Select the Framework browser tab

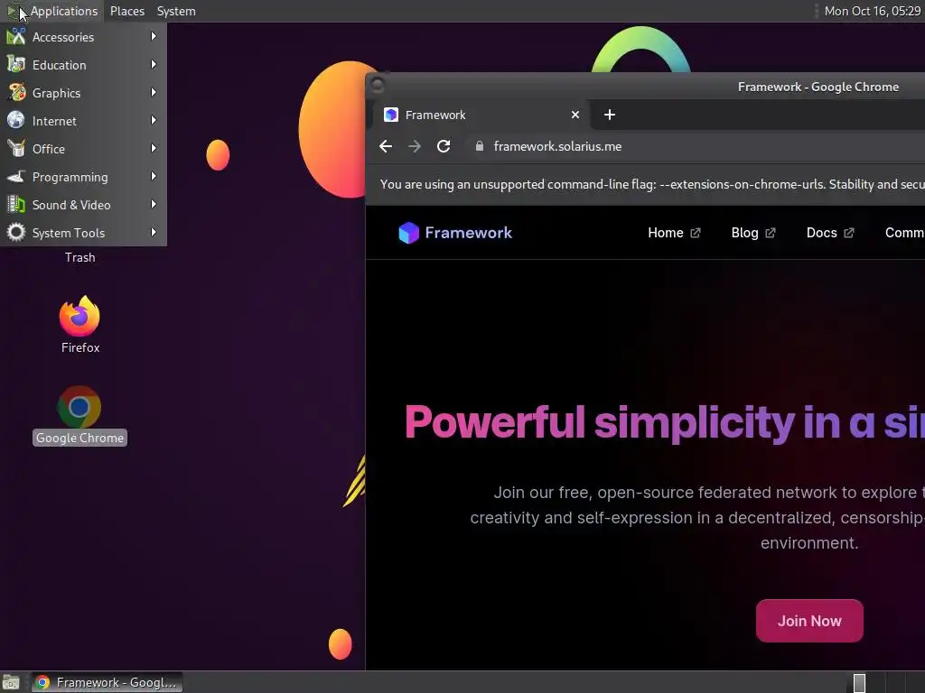pyautogui.click(x=482, y=115)
